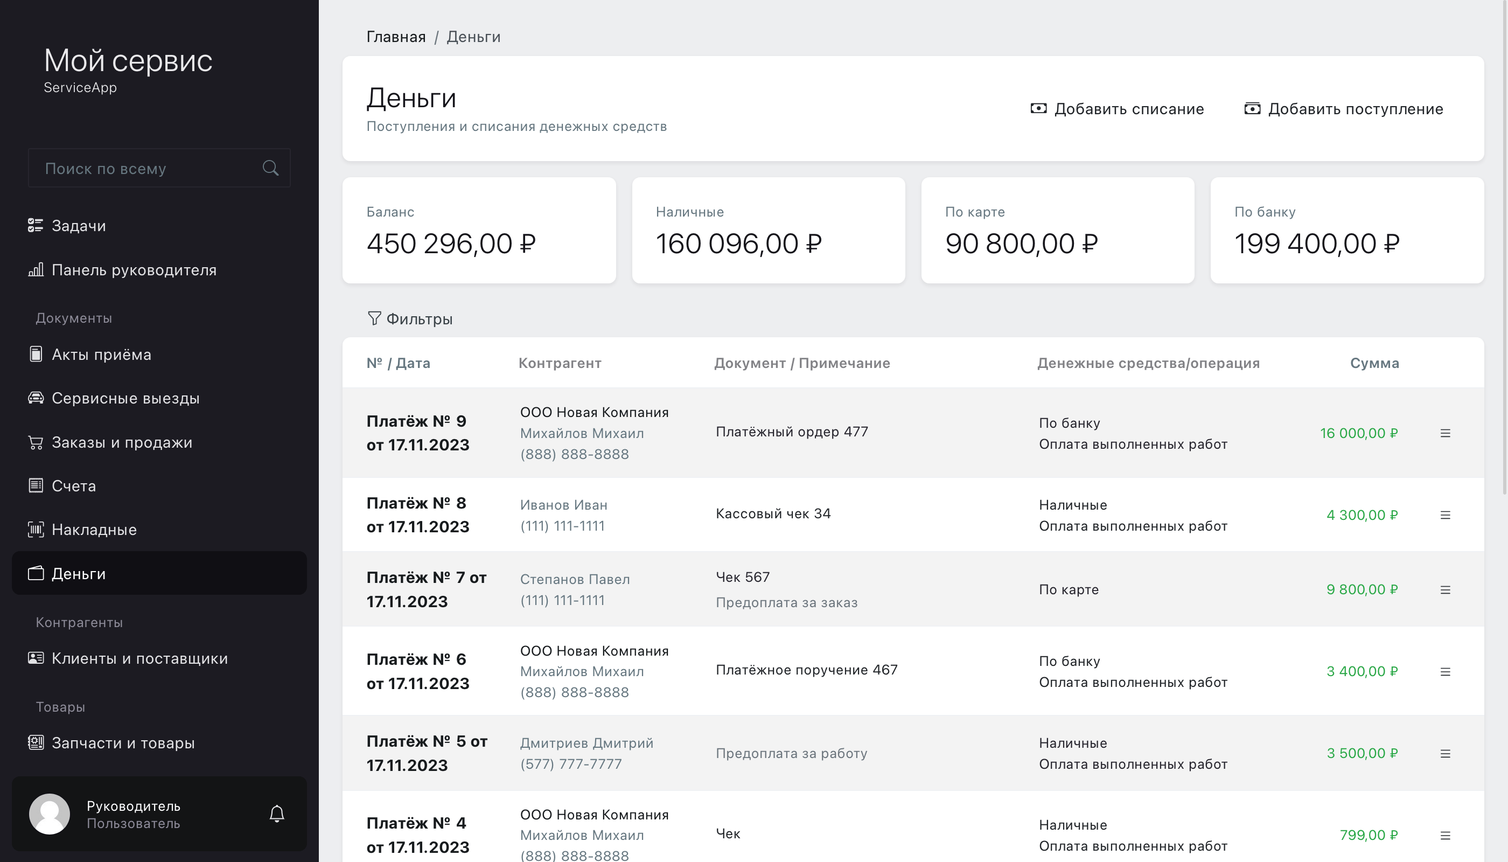
Task: Click the cash icon beside Добавить поступление
Action: tap(1252, 108)
